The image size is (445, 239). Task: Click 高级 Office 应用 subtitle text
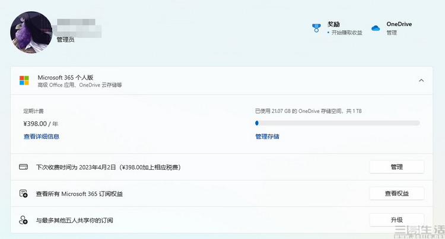(x=80, y=85)
